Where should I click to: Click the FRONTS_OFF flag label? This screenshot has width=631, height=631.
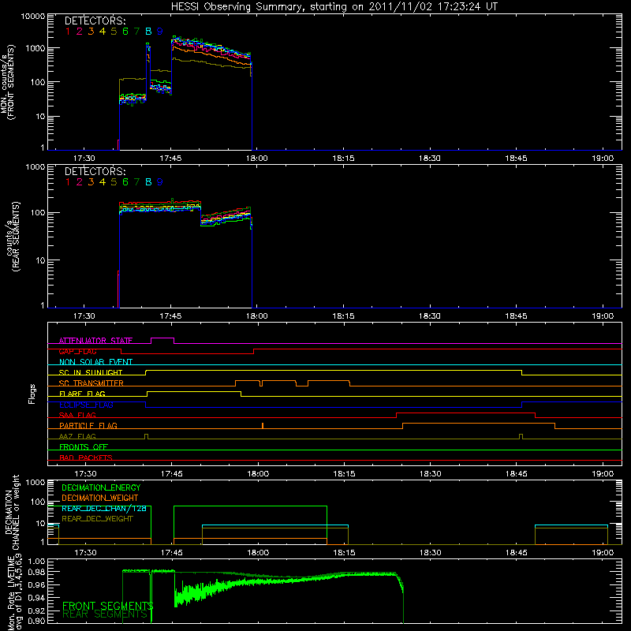click(84, 446)
